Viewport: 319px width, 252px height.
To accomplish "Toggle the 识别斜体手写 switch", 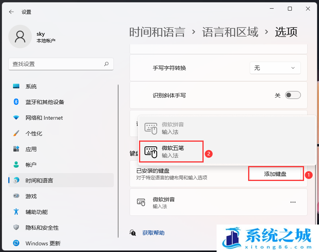I will click(293, 95).
